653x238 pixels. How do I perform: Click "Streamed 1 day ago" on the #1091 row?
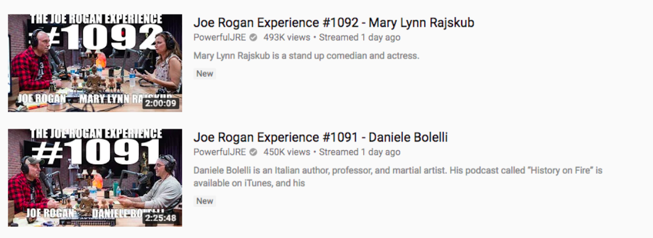(360, 152)
